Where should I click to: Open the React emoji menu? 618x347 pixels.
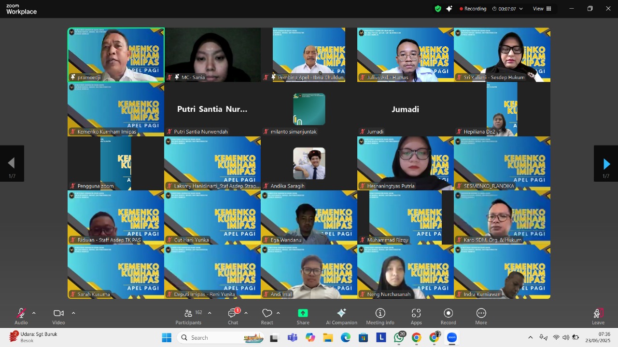[267, 316]
